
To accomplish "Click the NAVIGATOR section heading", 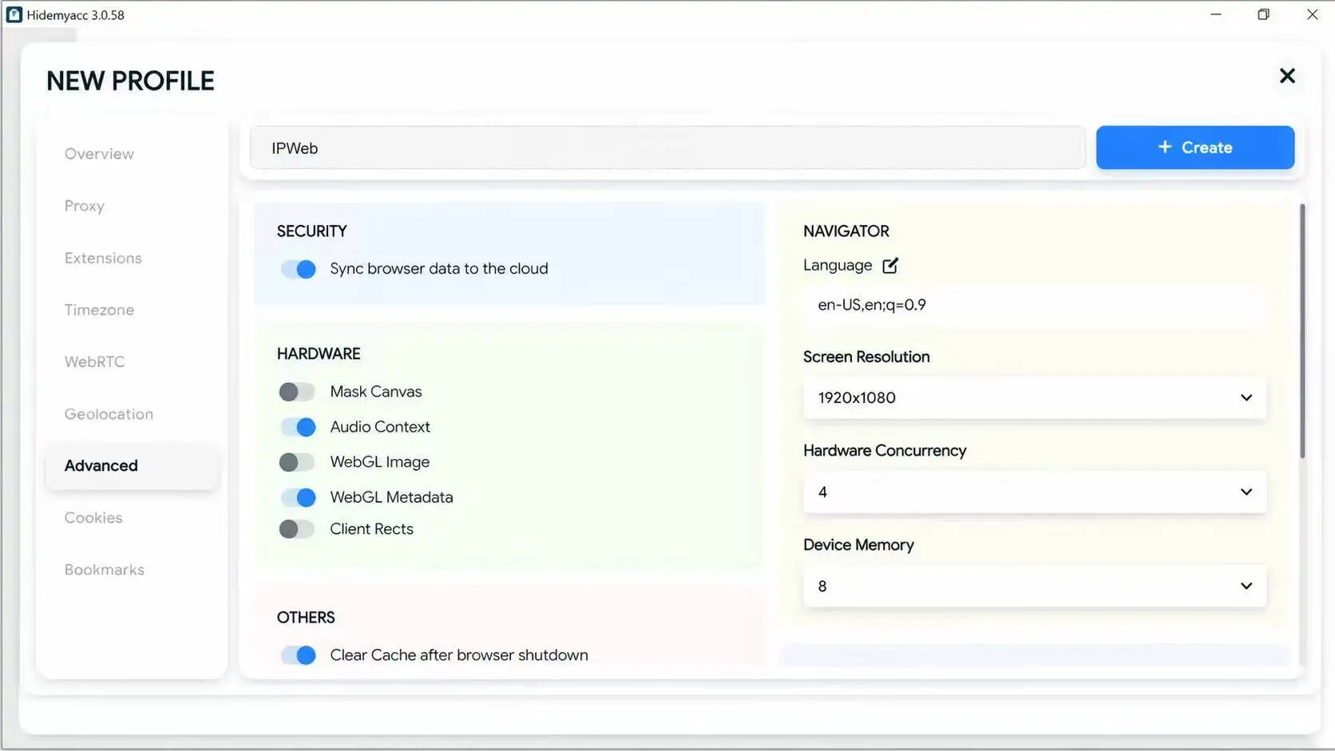I will [x=846, y=231].
